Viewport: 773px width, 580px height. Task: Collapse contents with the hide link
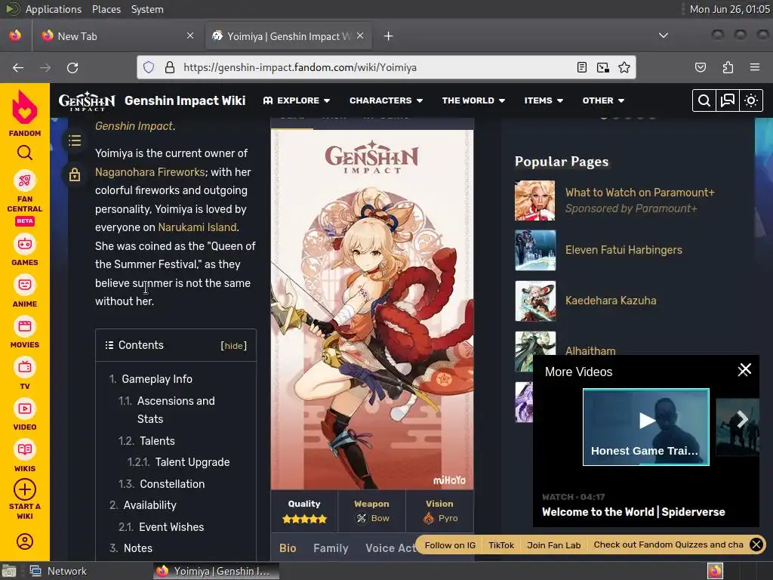pyautogui.click(x=233, y=346)
